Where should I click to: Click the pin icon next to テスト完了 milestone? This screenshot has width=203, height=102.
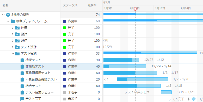188,99
